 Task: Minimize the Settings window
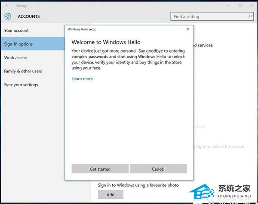coord(229,6)
